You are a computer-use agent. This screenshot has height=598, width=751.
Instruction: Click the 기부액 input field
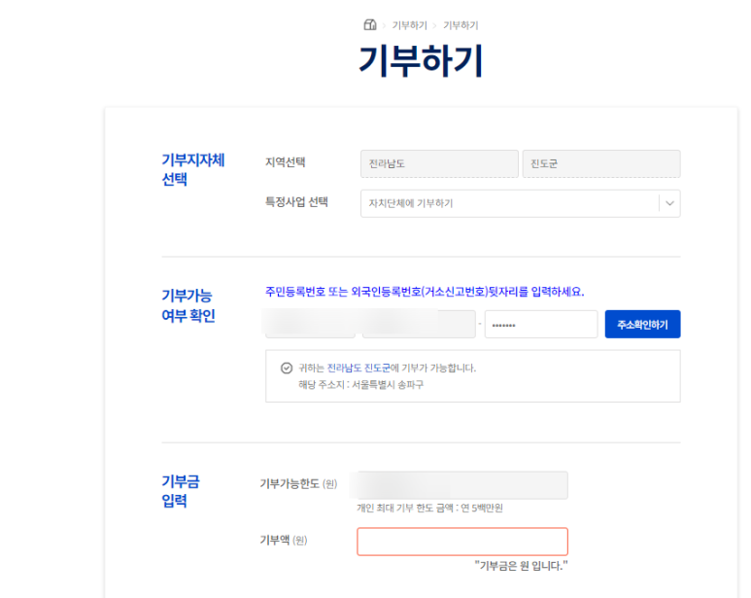pyautogui.click(x=462, y=542)
